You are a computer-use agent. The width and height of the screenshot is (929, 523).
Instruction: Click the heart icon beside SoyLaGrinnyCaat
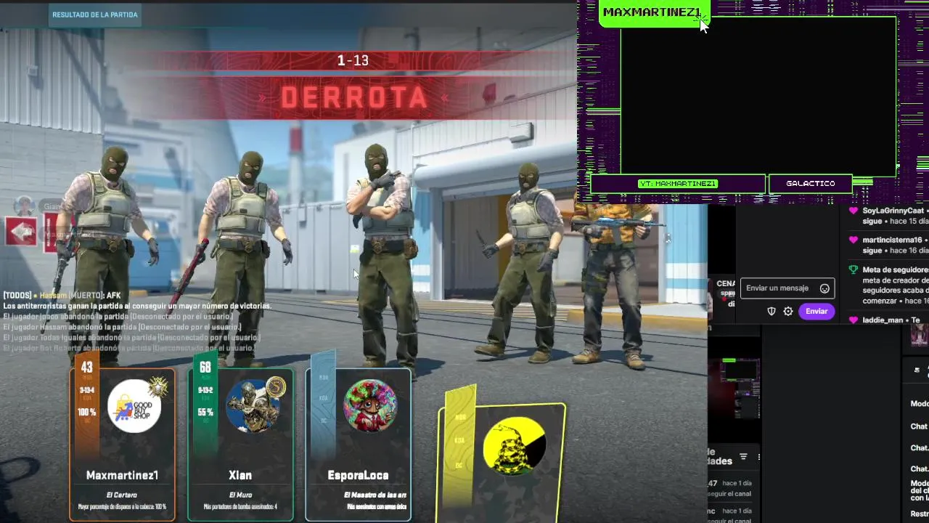(x=854, y=211)
